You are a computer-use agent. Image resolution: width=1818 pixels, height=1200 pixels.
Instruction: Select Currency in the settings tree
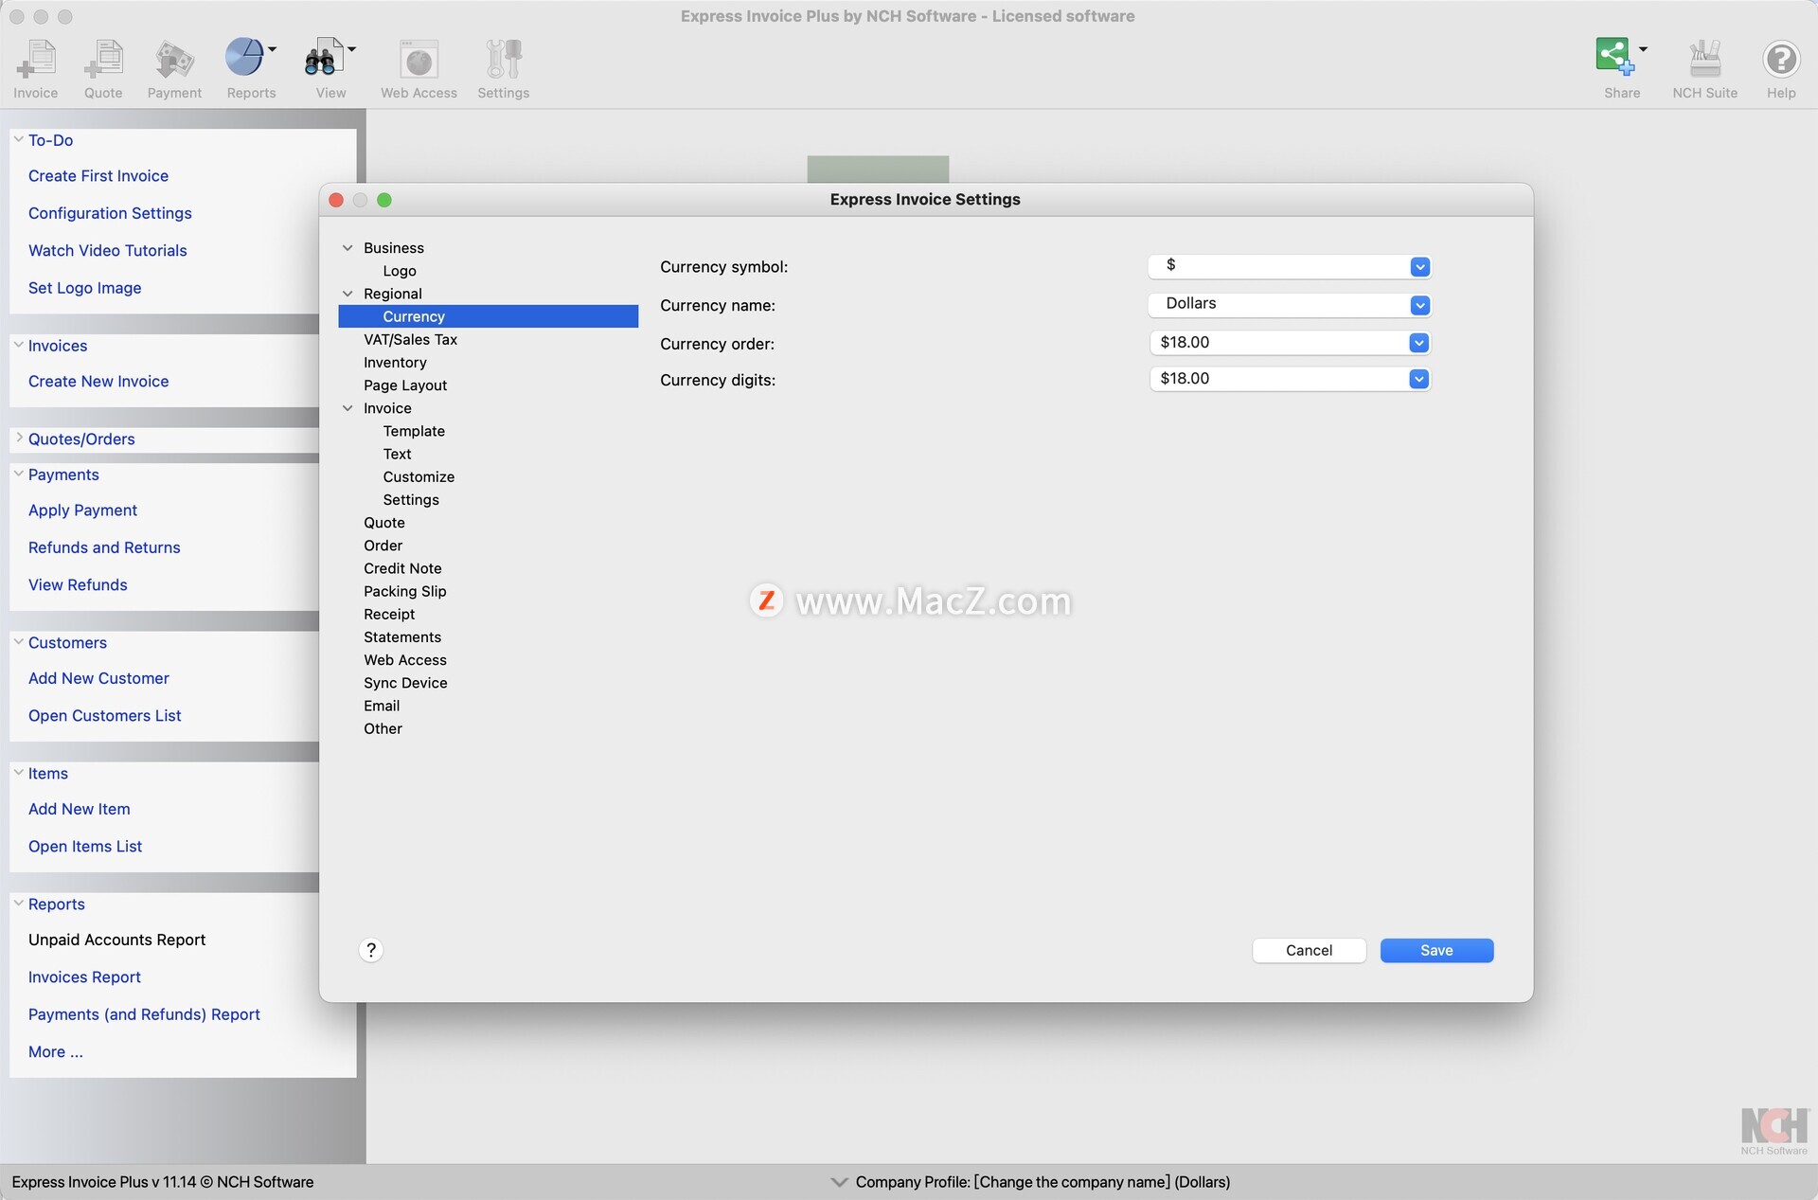click(x=488, y=316)
